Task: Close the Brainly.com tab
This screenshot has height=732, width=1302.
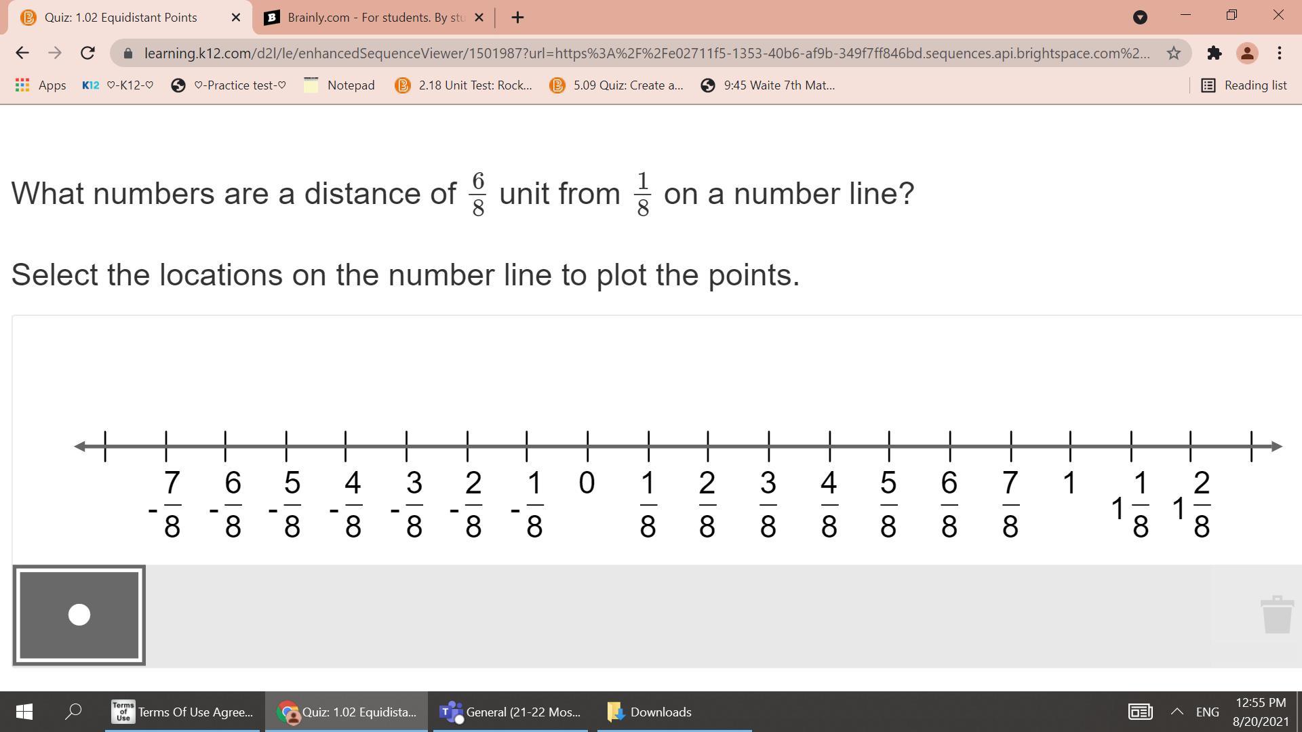Action: 479,18
